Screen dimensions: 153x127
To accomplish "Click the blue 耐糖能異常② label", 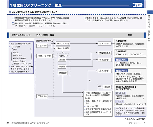I will click(122, 71).
